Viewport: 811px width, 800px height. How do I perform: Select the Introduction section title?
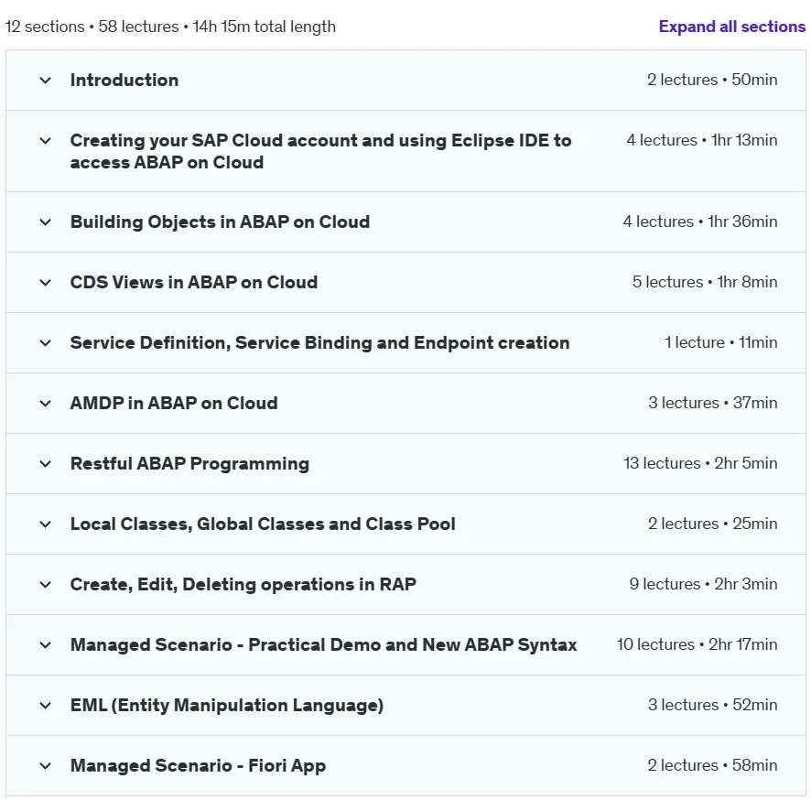click(x=124, y=81)
